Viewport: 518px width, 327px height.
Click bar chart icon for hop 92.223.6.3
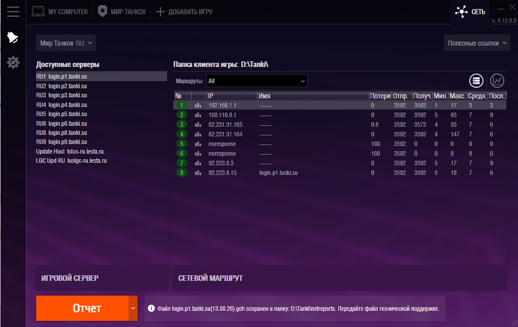click(x=198, y=163)
